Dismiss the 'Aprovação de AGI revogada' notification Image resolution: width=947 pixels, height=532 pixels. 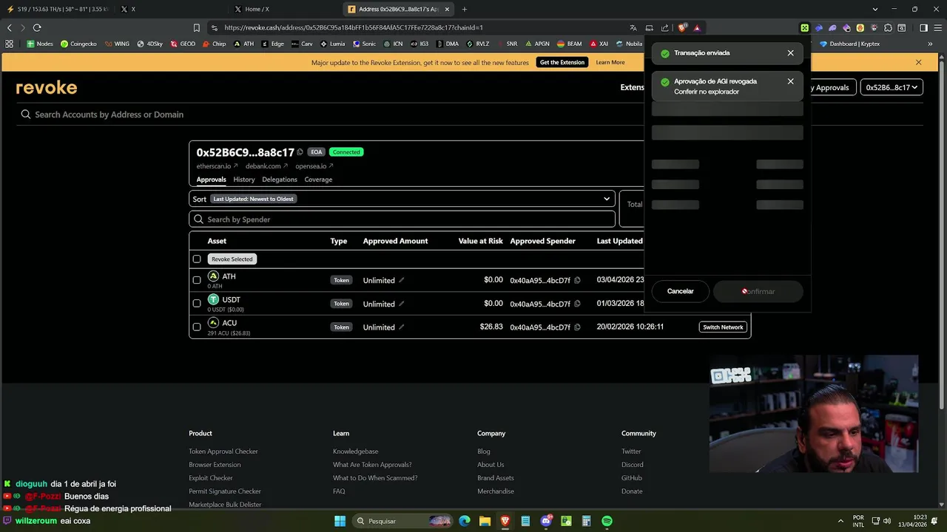pos(790,81)
